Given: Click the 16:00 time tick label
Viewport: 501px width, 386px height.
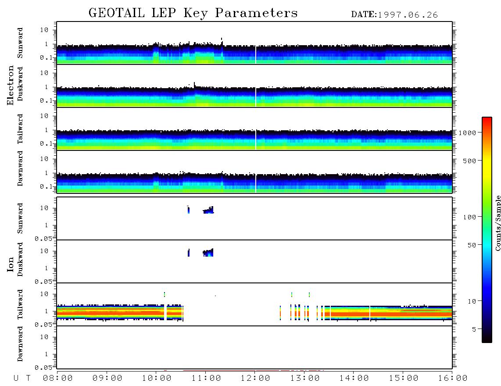Looking at the screenshot, I should pyautogui.click(x=452, y=379).
